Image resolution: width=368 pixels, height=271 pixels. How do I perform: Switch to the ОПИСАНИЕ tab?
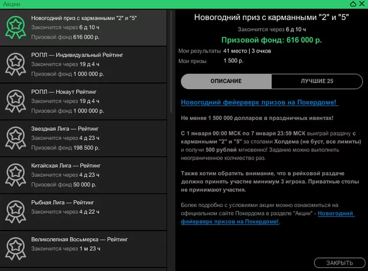[226, 81]
